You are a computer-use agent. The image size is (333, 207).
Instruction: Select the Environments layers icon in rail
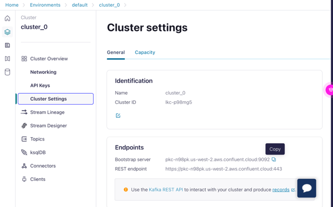[7, 32]
